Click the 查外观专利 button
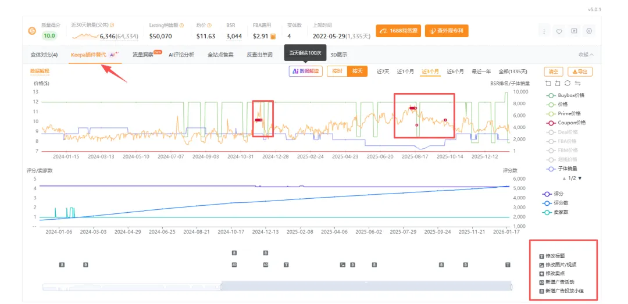The image size is (628, 304). pyautogui.click(x=446, y=31)
